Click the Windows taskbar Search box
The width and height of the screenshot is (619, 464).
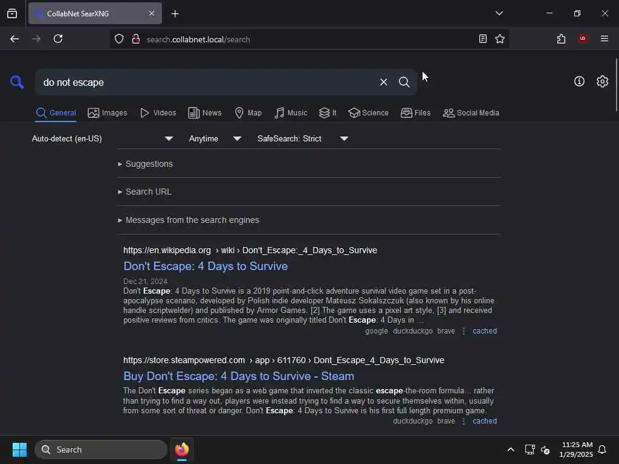(x=101, y=449)
